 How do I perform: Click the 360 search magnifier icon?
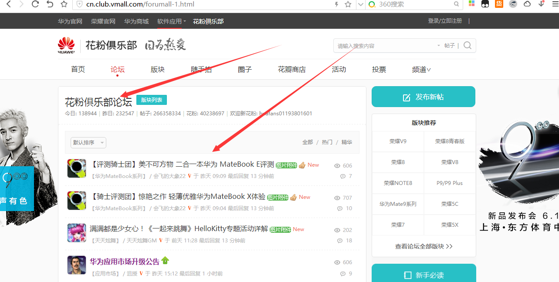pyautogui.click(x=457, y=4)
